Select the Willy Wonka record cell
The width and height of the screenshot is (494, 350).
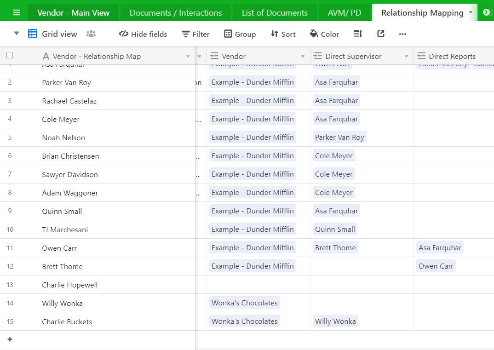click(x=98, y=303)
